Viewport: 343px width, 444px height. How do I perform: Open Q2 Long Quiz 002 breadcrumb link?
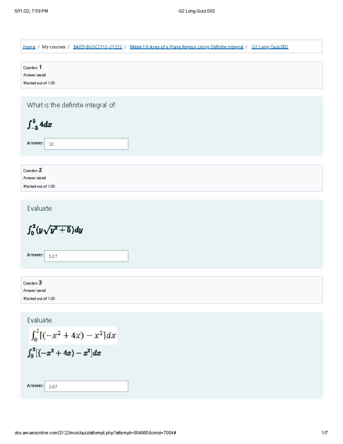(x=270, y=47)
